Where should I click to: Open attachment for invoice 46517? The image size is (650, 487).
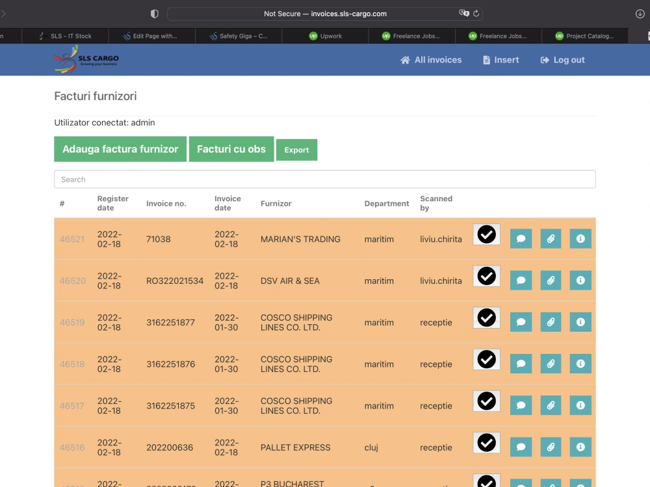[551, 405]
